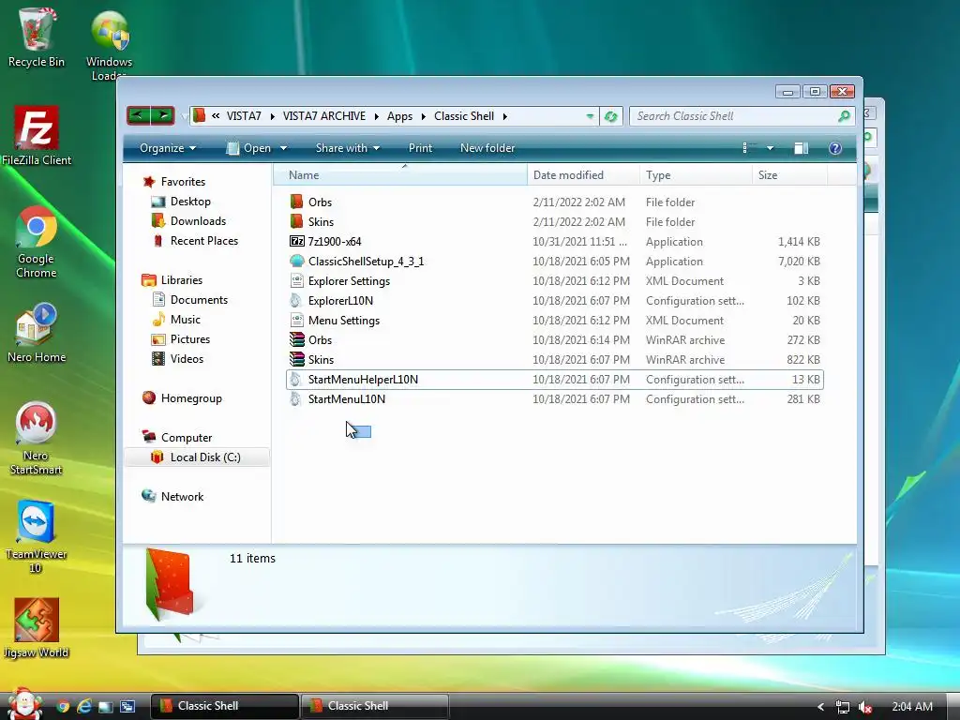This screenshot has height=720, width=960.
Task: Click New folder in the toolbar
Action: (x=487, y=148)
